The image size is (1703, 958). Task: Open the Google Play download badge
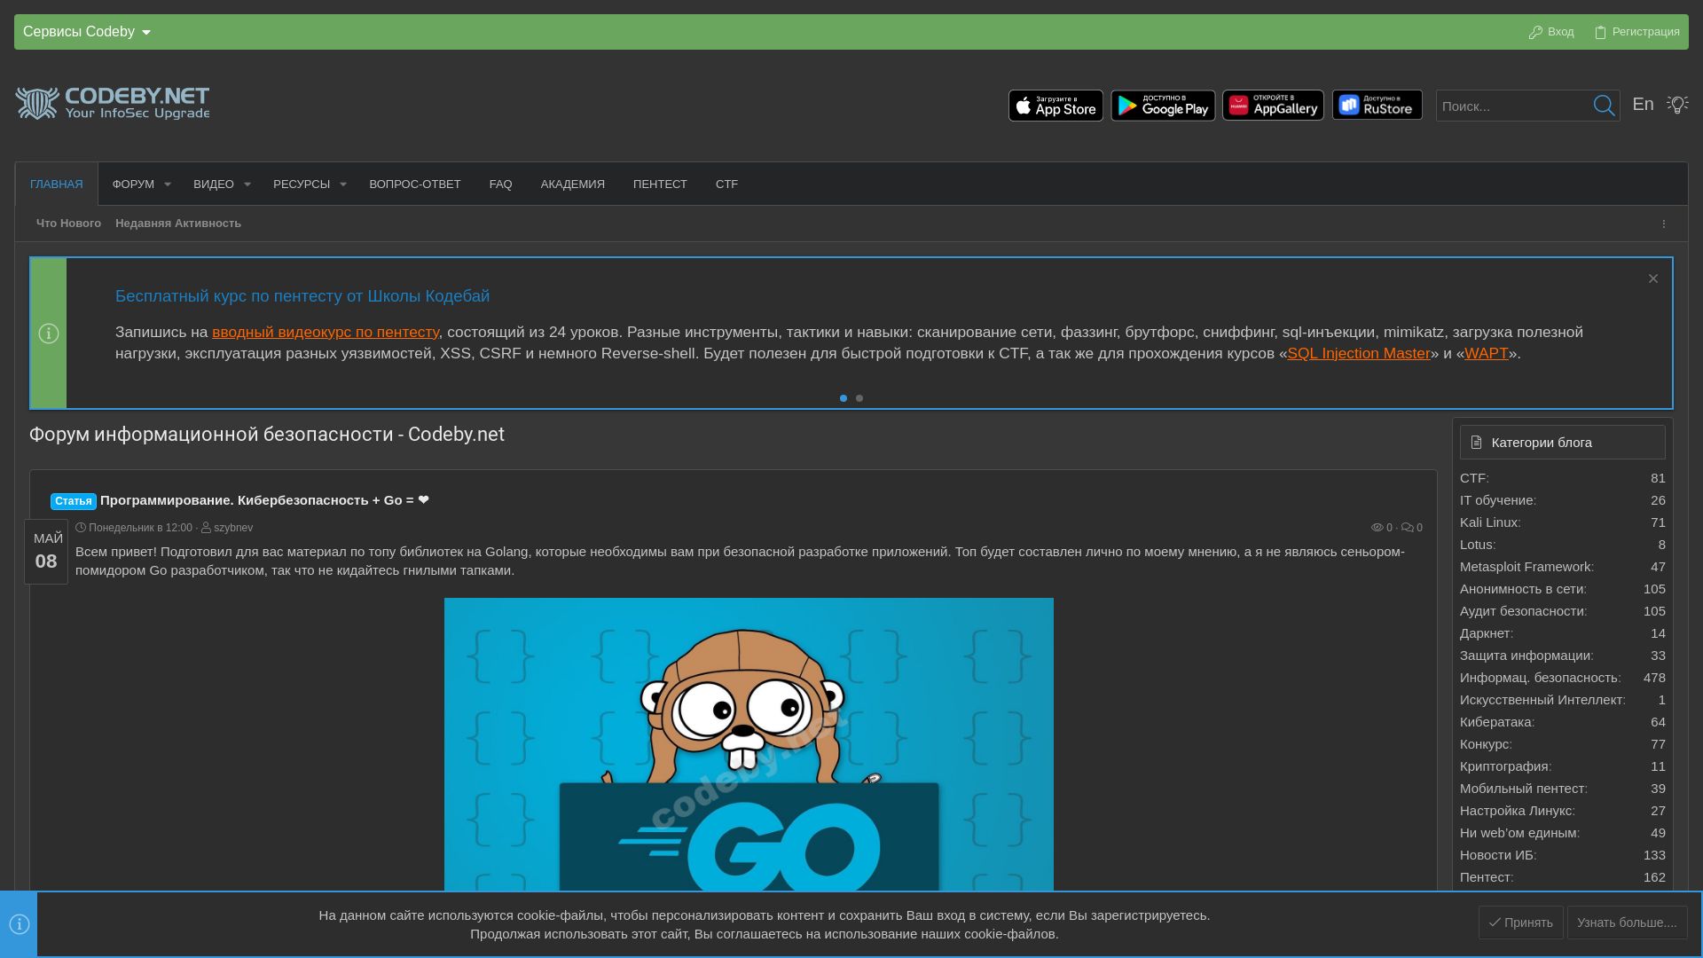[x=1163, y=106]
